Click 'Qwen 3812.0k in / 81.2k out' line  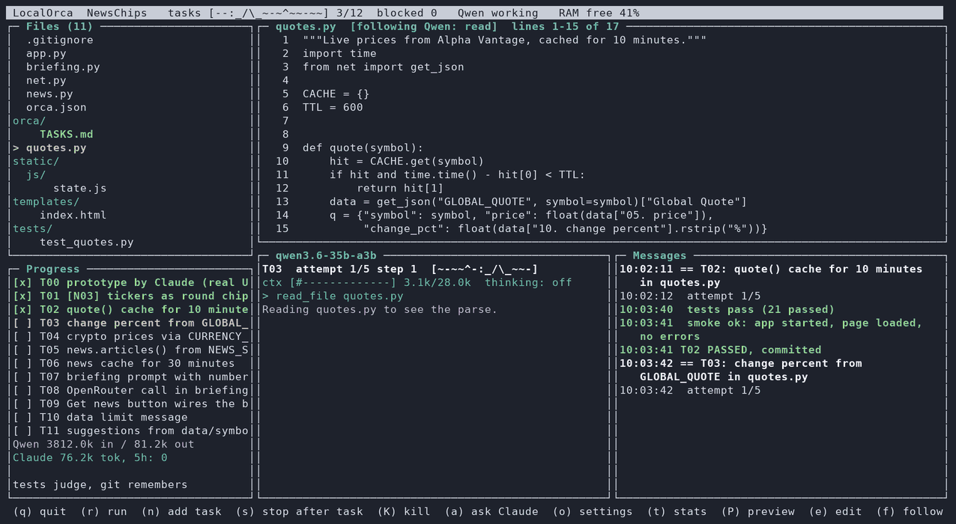(103, 444)
